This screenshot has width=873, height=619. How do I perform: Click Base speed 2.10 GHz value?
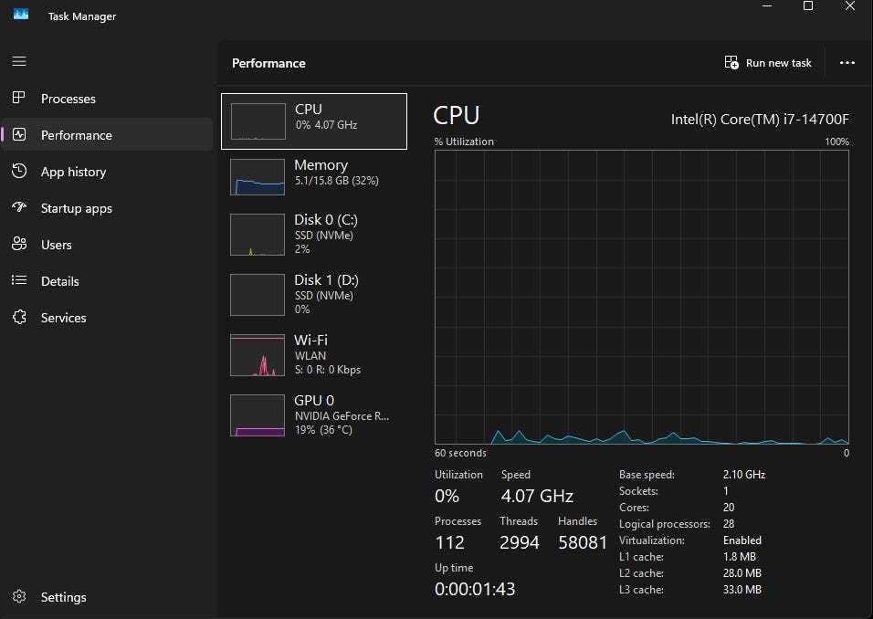coord(744,474)
